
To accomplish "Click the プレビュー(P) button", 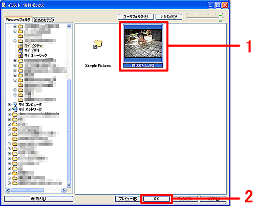I will (128, 199).
